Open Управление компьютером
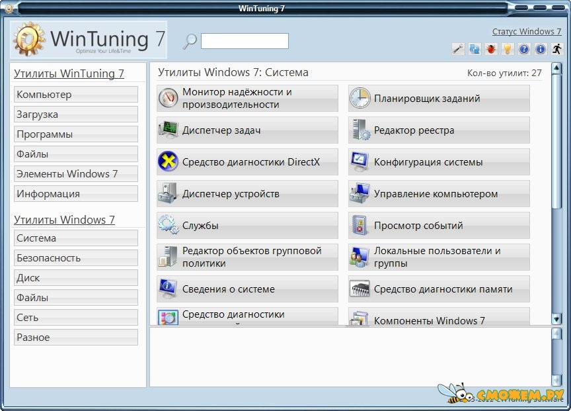The height and width of the screenshot is (411, 571). (x=439, y=194)
